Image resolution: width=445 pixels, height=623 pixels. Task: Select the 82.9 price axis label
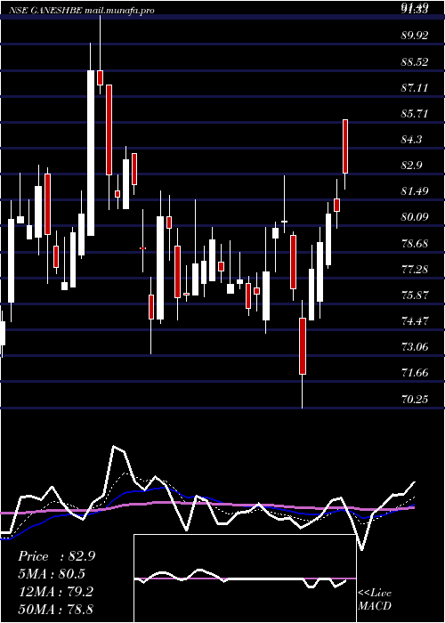[x=412, y=166]
